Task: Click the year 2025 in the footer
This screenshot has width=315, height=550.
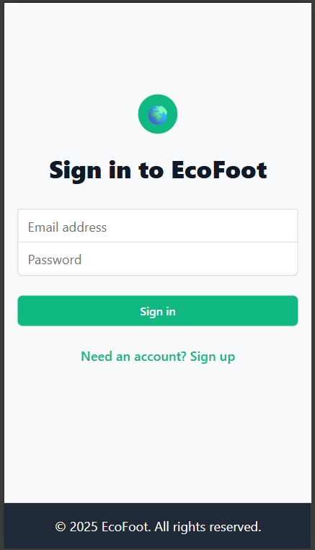Action: pos(84,527)
